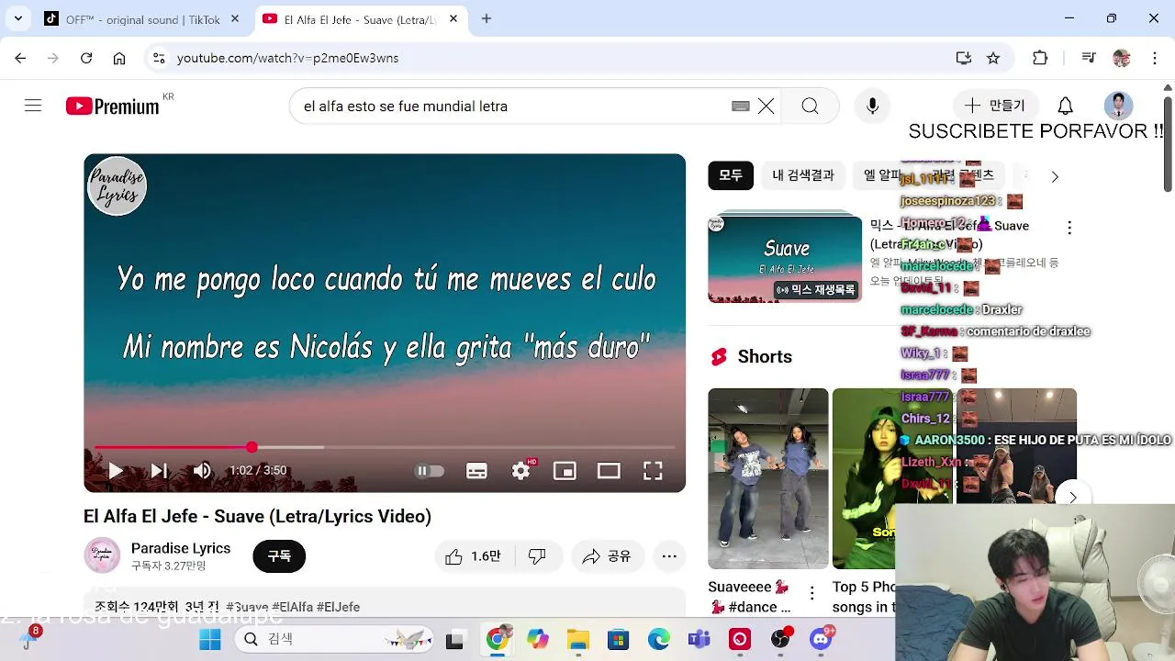Open more actions menu under the video
This screenshot has width=1175, height=661.
point(669,556)
